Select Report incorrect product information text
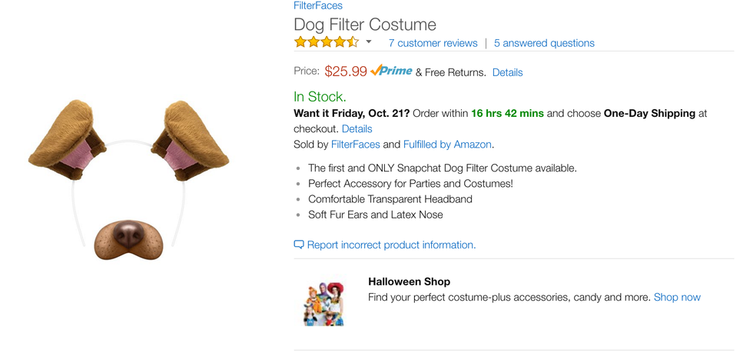Screen dimensions: 753x353 pyautogui.click(x=391, y=245)
